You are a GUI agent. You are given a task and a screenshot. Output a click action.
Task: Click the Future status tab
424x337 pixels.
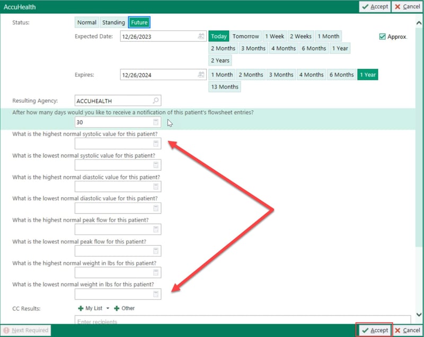tap(139, 22)
